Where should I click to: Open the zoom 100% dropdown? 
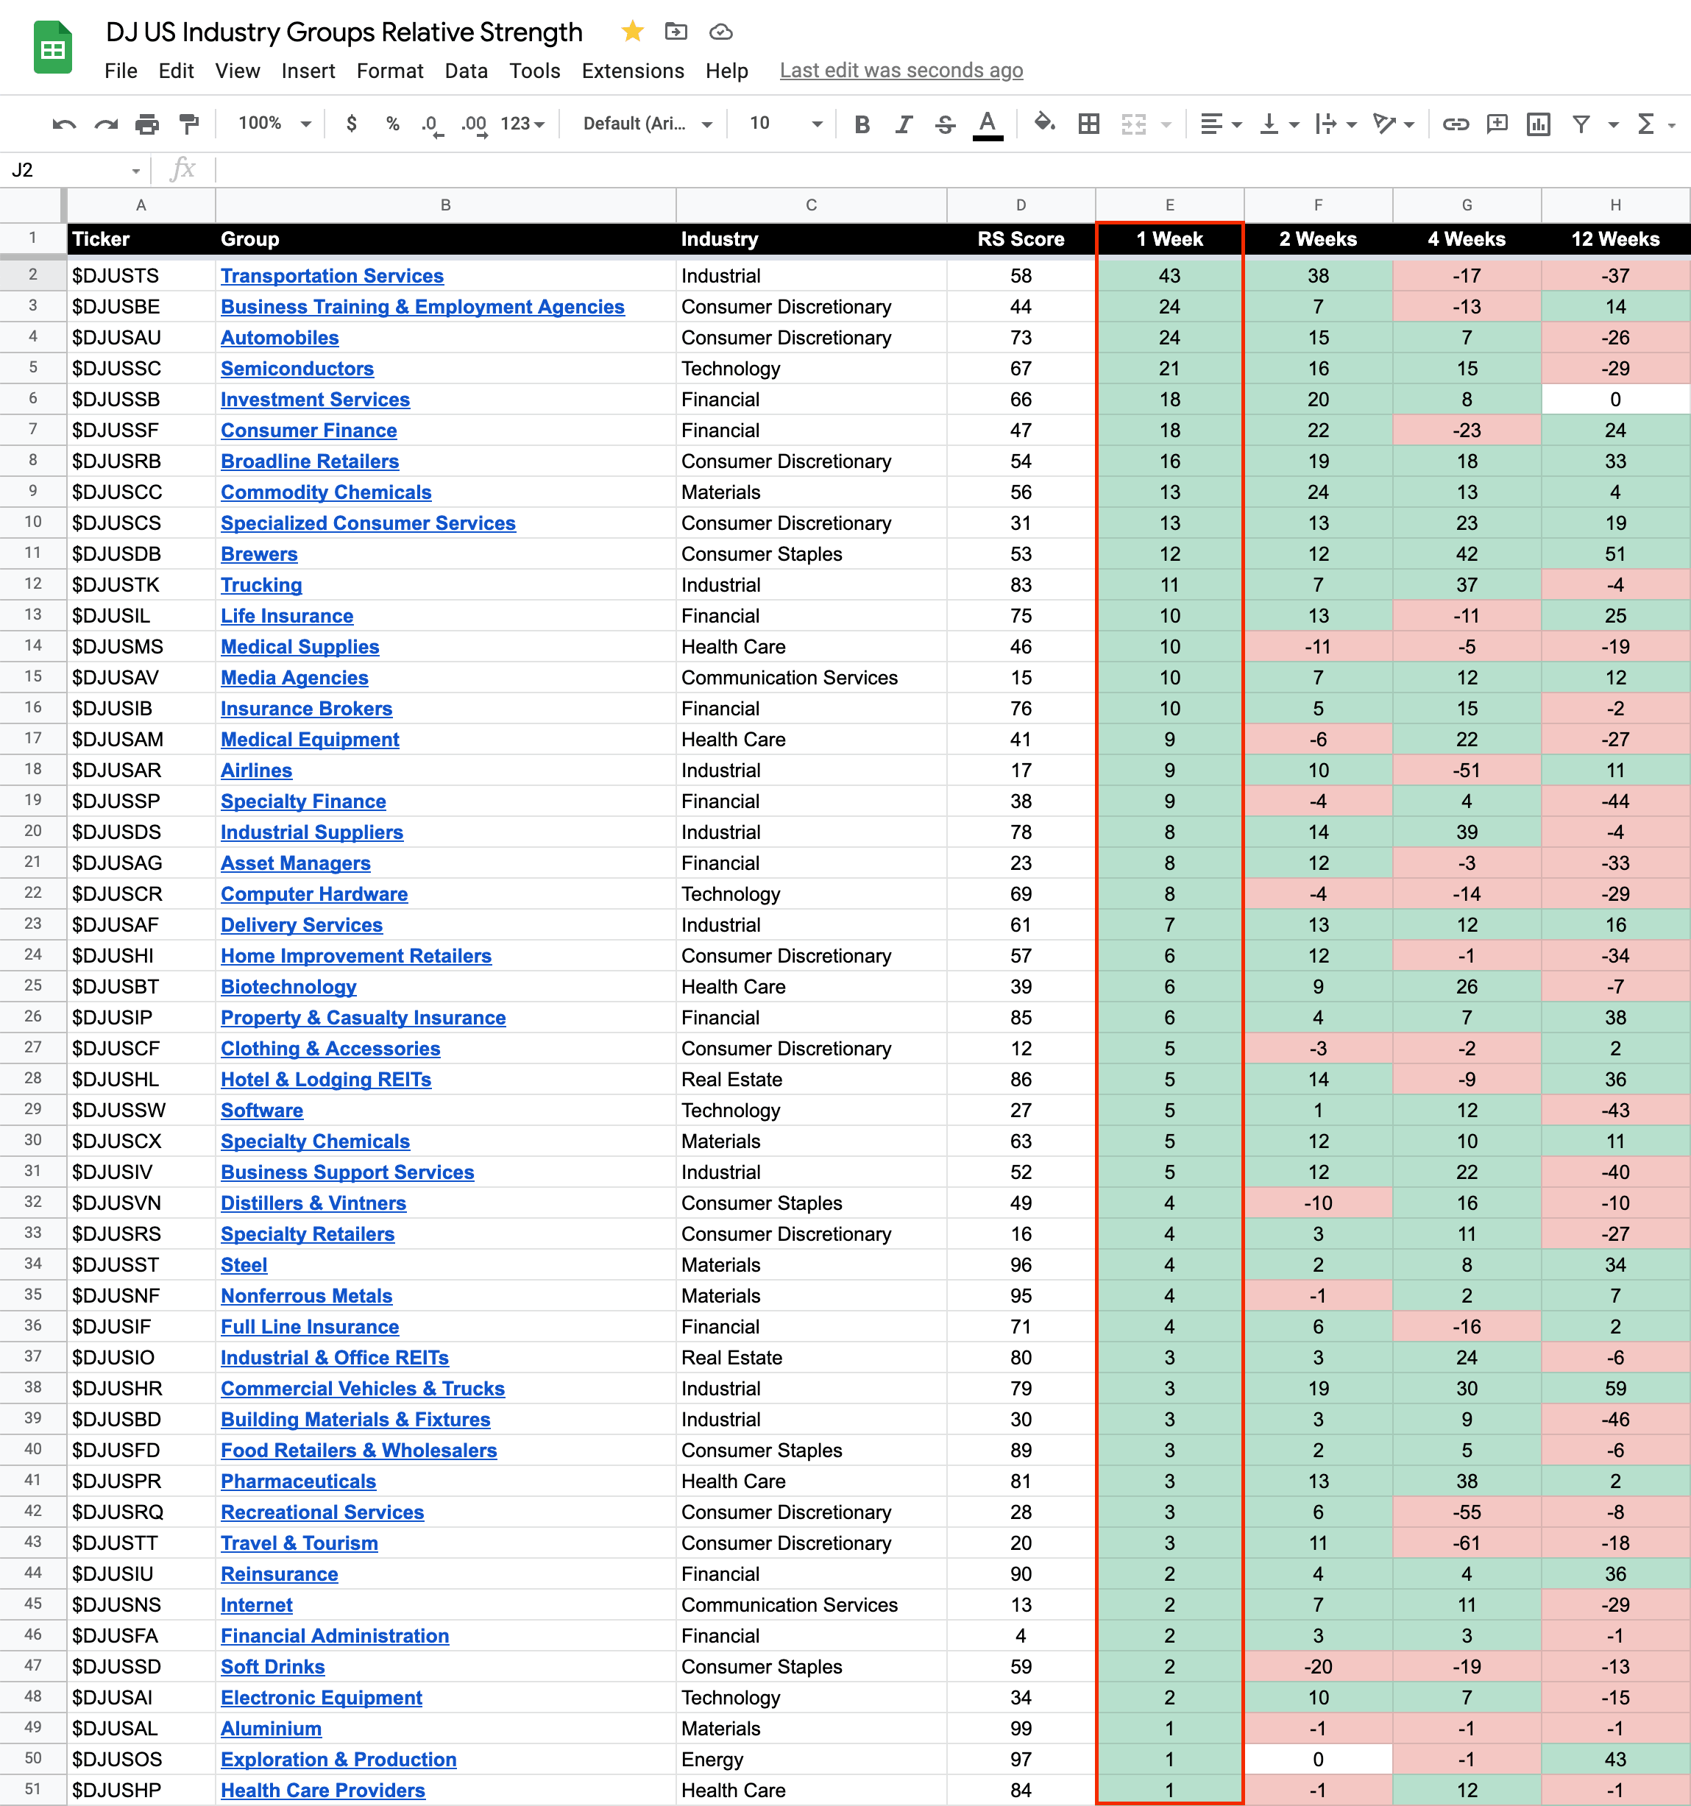click(x=274, y=124)
